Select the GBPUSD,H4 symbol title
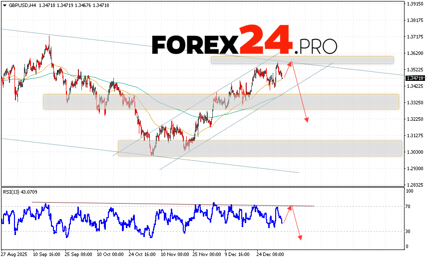Image resolution: width=427 pixels, height=260 pixels. [x=17, y=4]
